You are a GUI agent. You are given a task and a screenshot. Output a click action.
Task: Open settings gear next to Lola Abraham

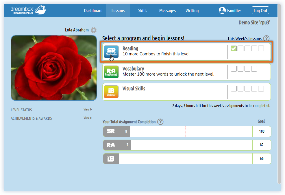94,30
